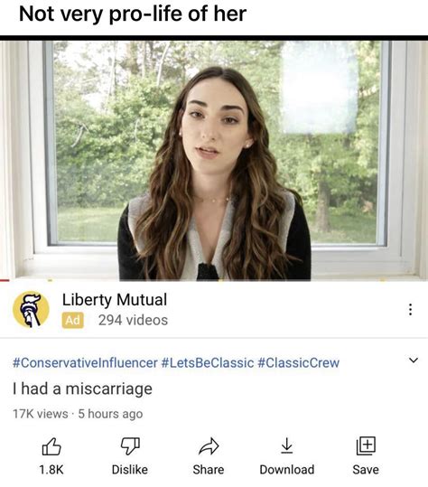Tap the Download arrow icon
428x487 pixels.
click(287, 445)
